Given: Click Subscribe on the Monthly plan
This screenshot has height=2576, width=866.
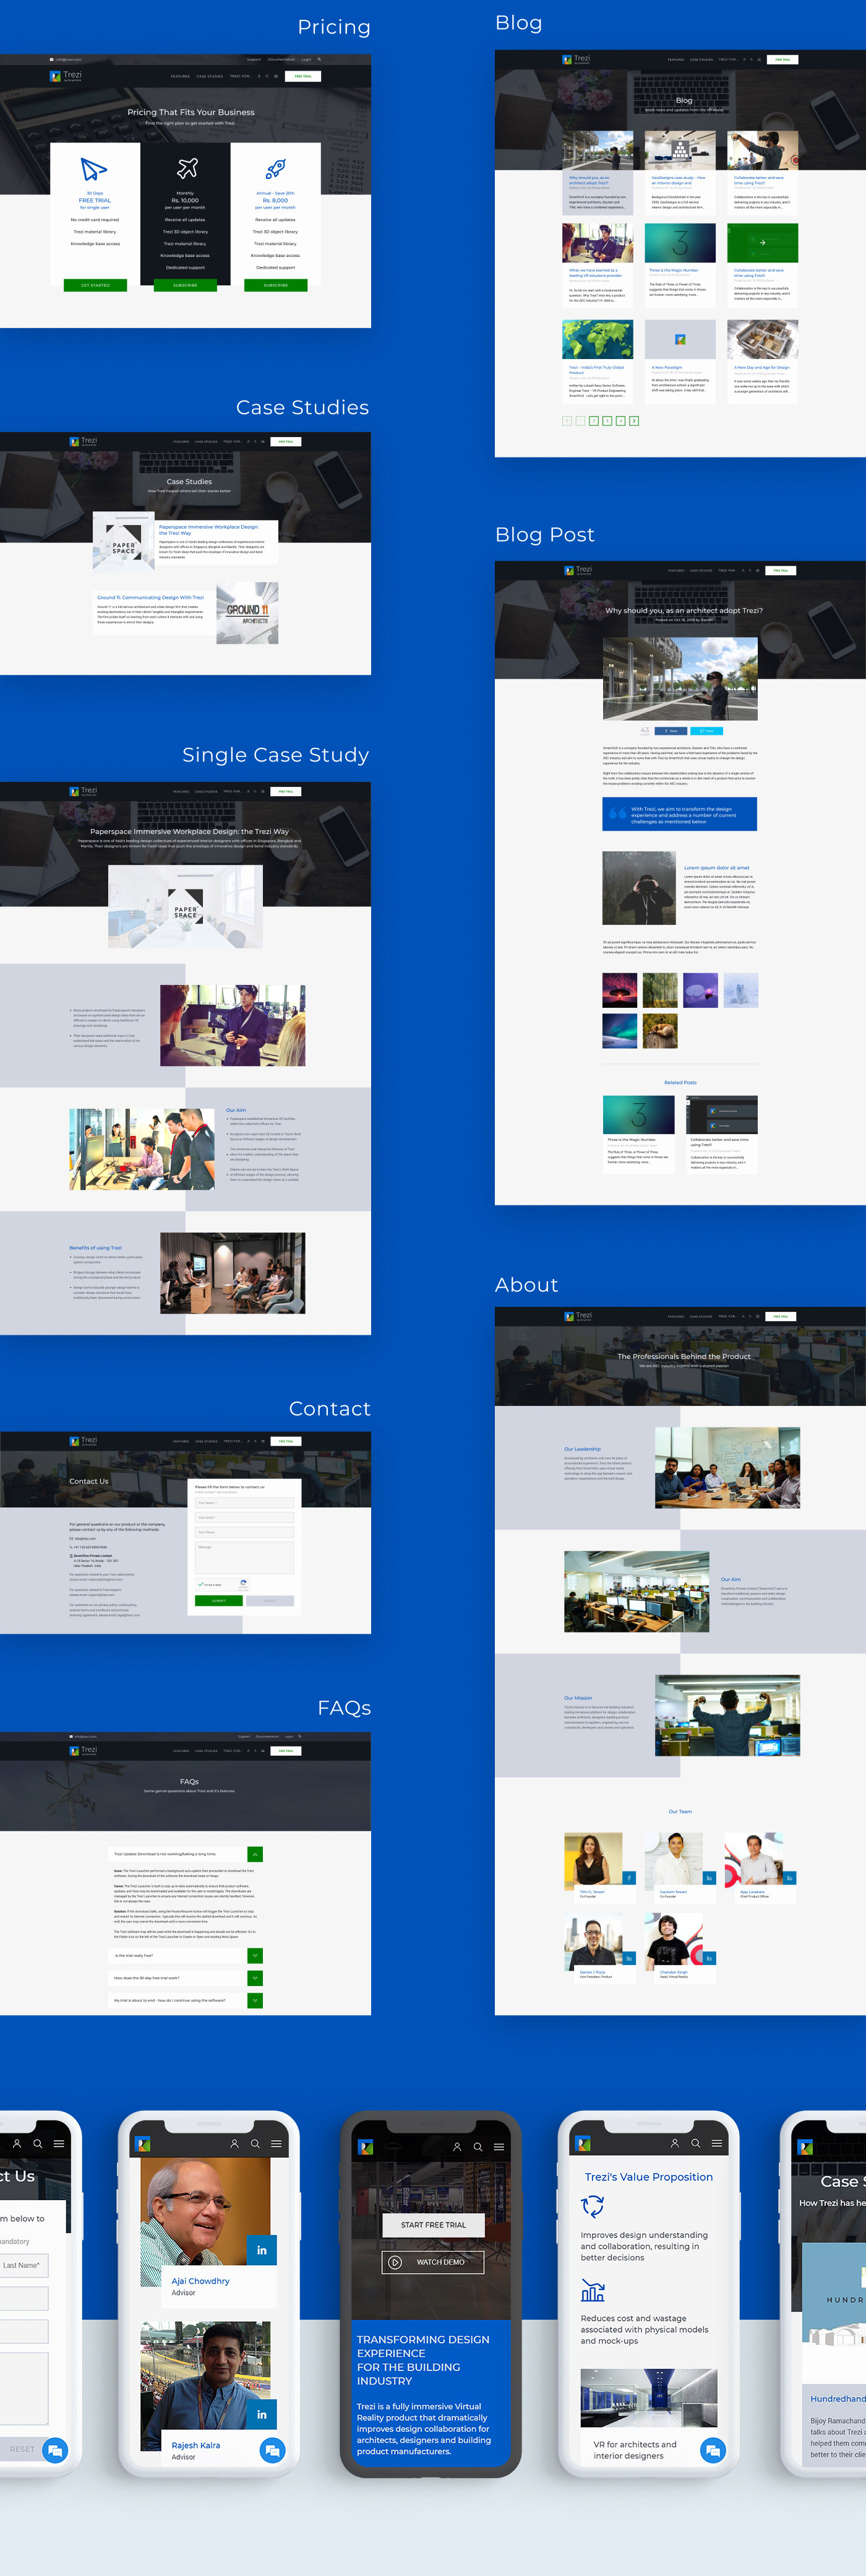Looking at the screenshot, I should (x=185, y=285).
